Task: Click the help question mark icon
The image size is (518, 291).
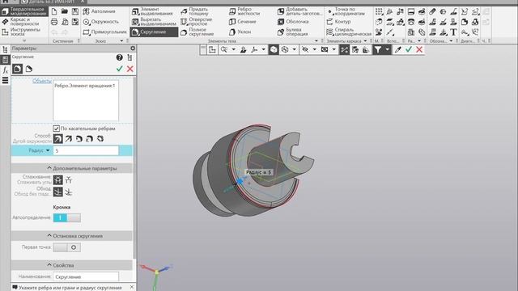Action: pos(119,57)
